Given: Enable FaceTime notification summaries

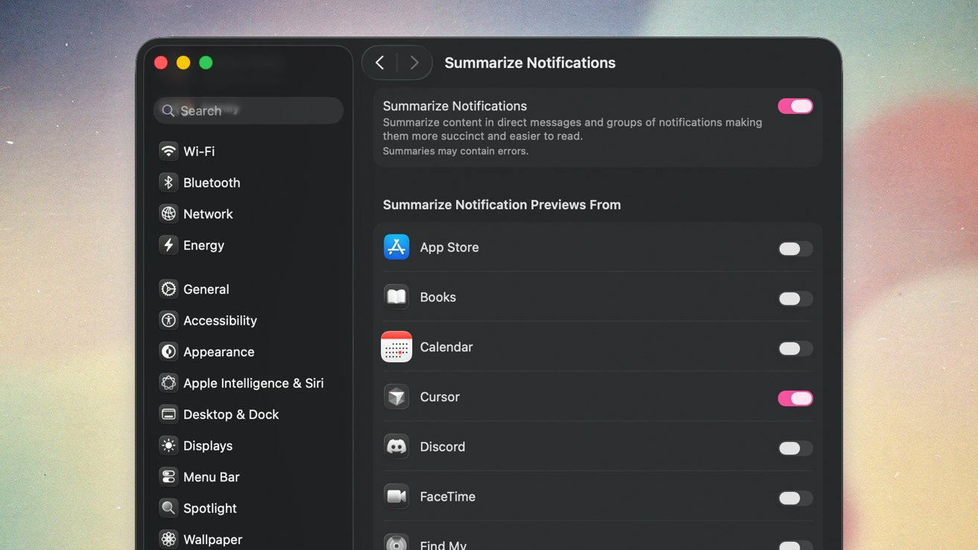Looking at the screenshot, I should pos(795,499).
